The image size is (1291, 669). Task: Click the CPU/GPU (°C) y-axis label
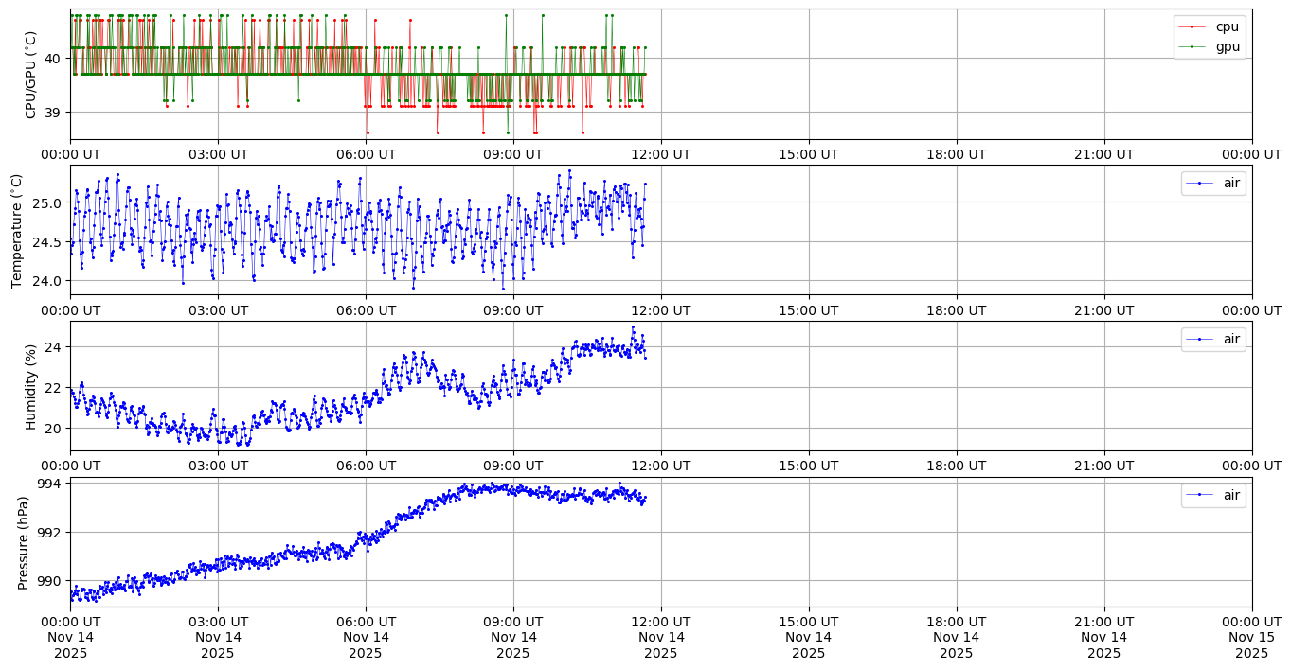point(30,75)
